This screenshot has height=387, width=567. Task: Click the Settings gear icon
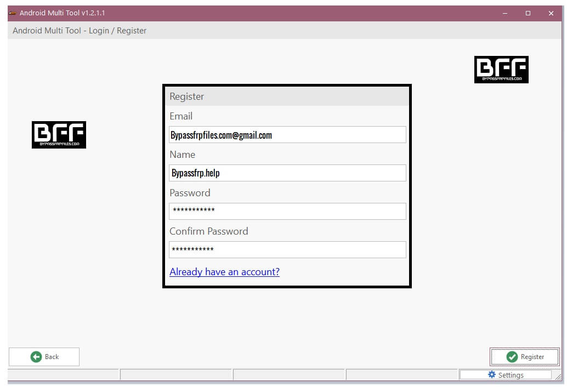492,374
